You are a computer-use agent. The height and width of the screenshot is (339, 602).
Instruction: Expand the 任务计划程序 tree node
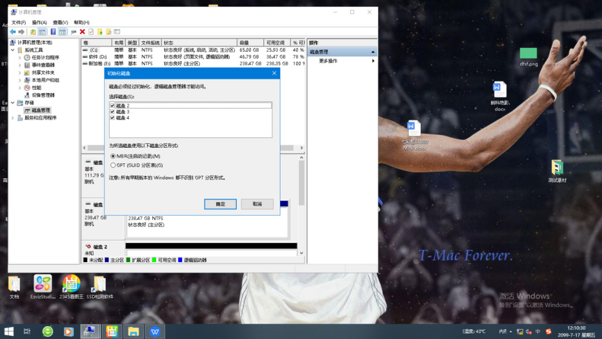point(20,57)
